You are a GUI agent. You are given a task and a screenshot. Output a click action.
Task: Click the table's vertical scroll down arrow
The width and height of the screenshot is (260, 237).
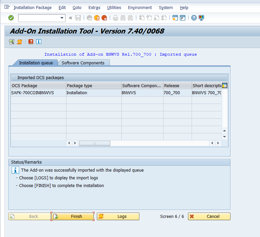pyautogui.click(x=224, y=136)
